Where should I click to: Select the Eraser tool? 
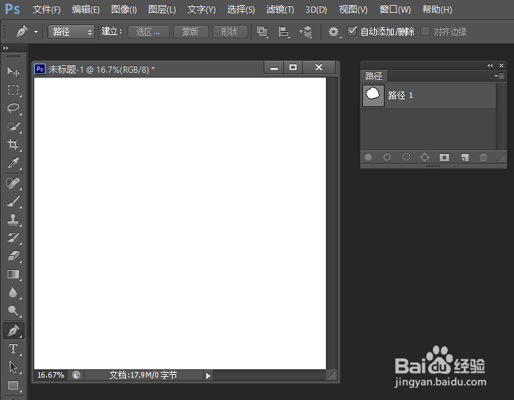click(x=13, y=255)
